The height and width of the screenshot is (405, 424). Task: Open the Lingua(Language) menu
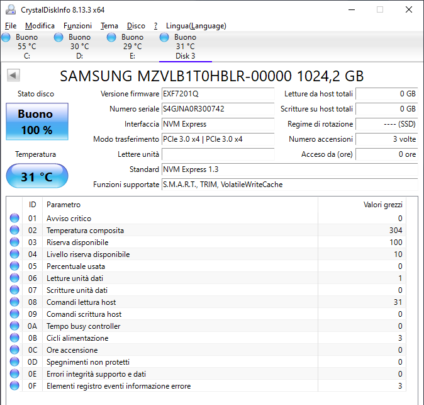(x=196, y=26)
